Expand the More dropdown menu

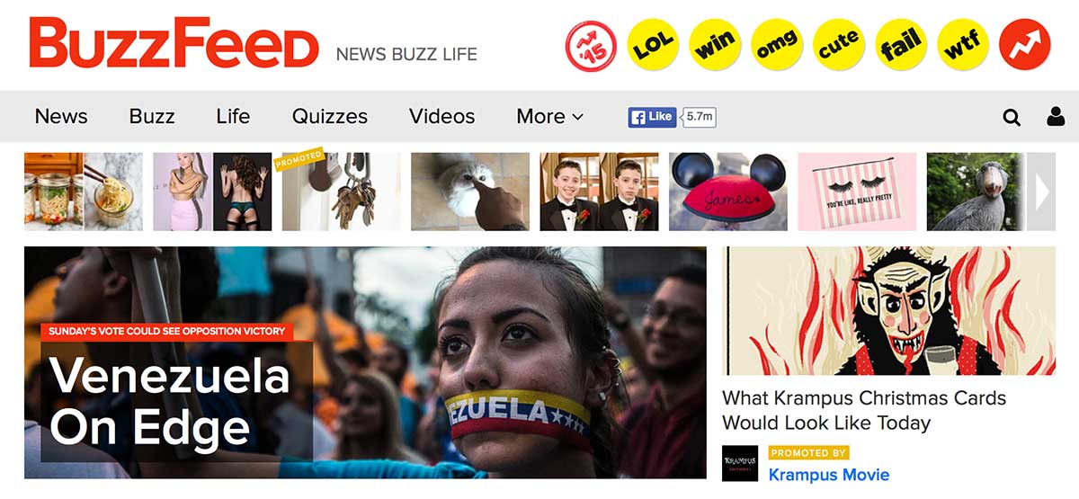[x=549, y=116]
